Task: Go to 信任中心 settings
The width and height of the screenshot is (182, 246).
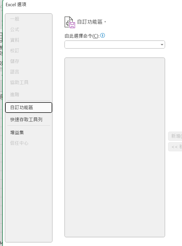Action: click(29, 143)
